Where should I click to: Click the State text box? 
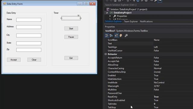tap(29, 43)
